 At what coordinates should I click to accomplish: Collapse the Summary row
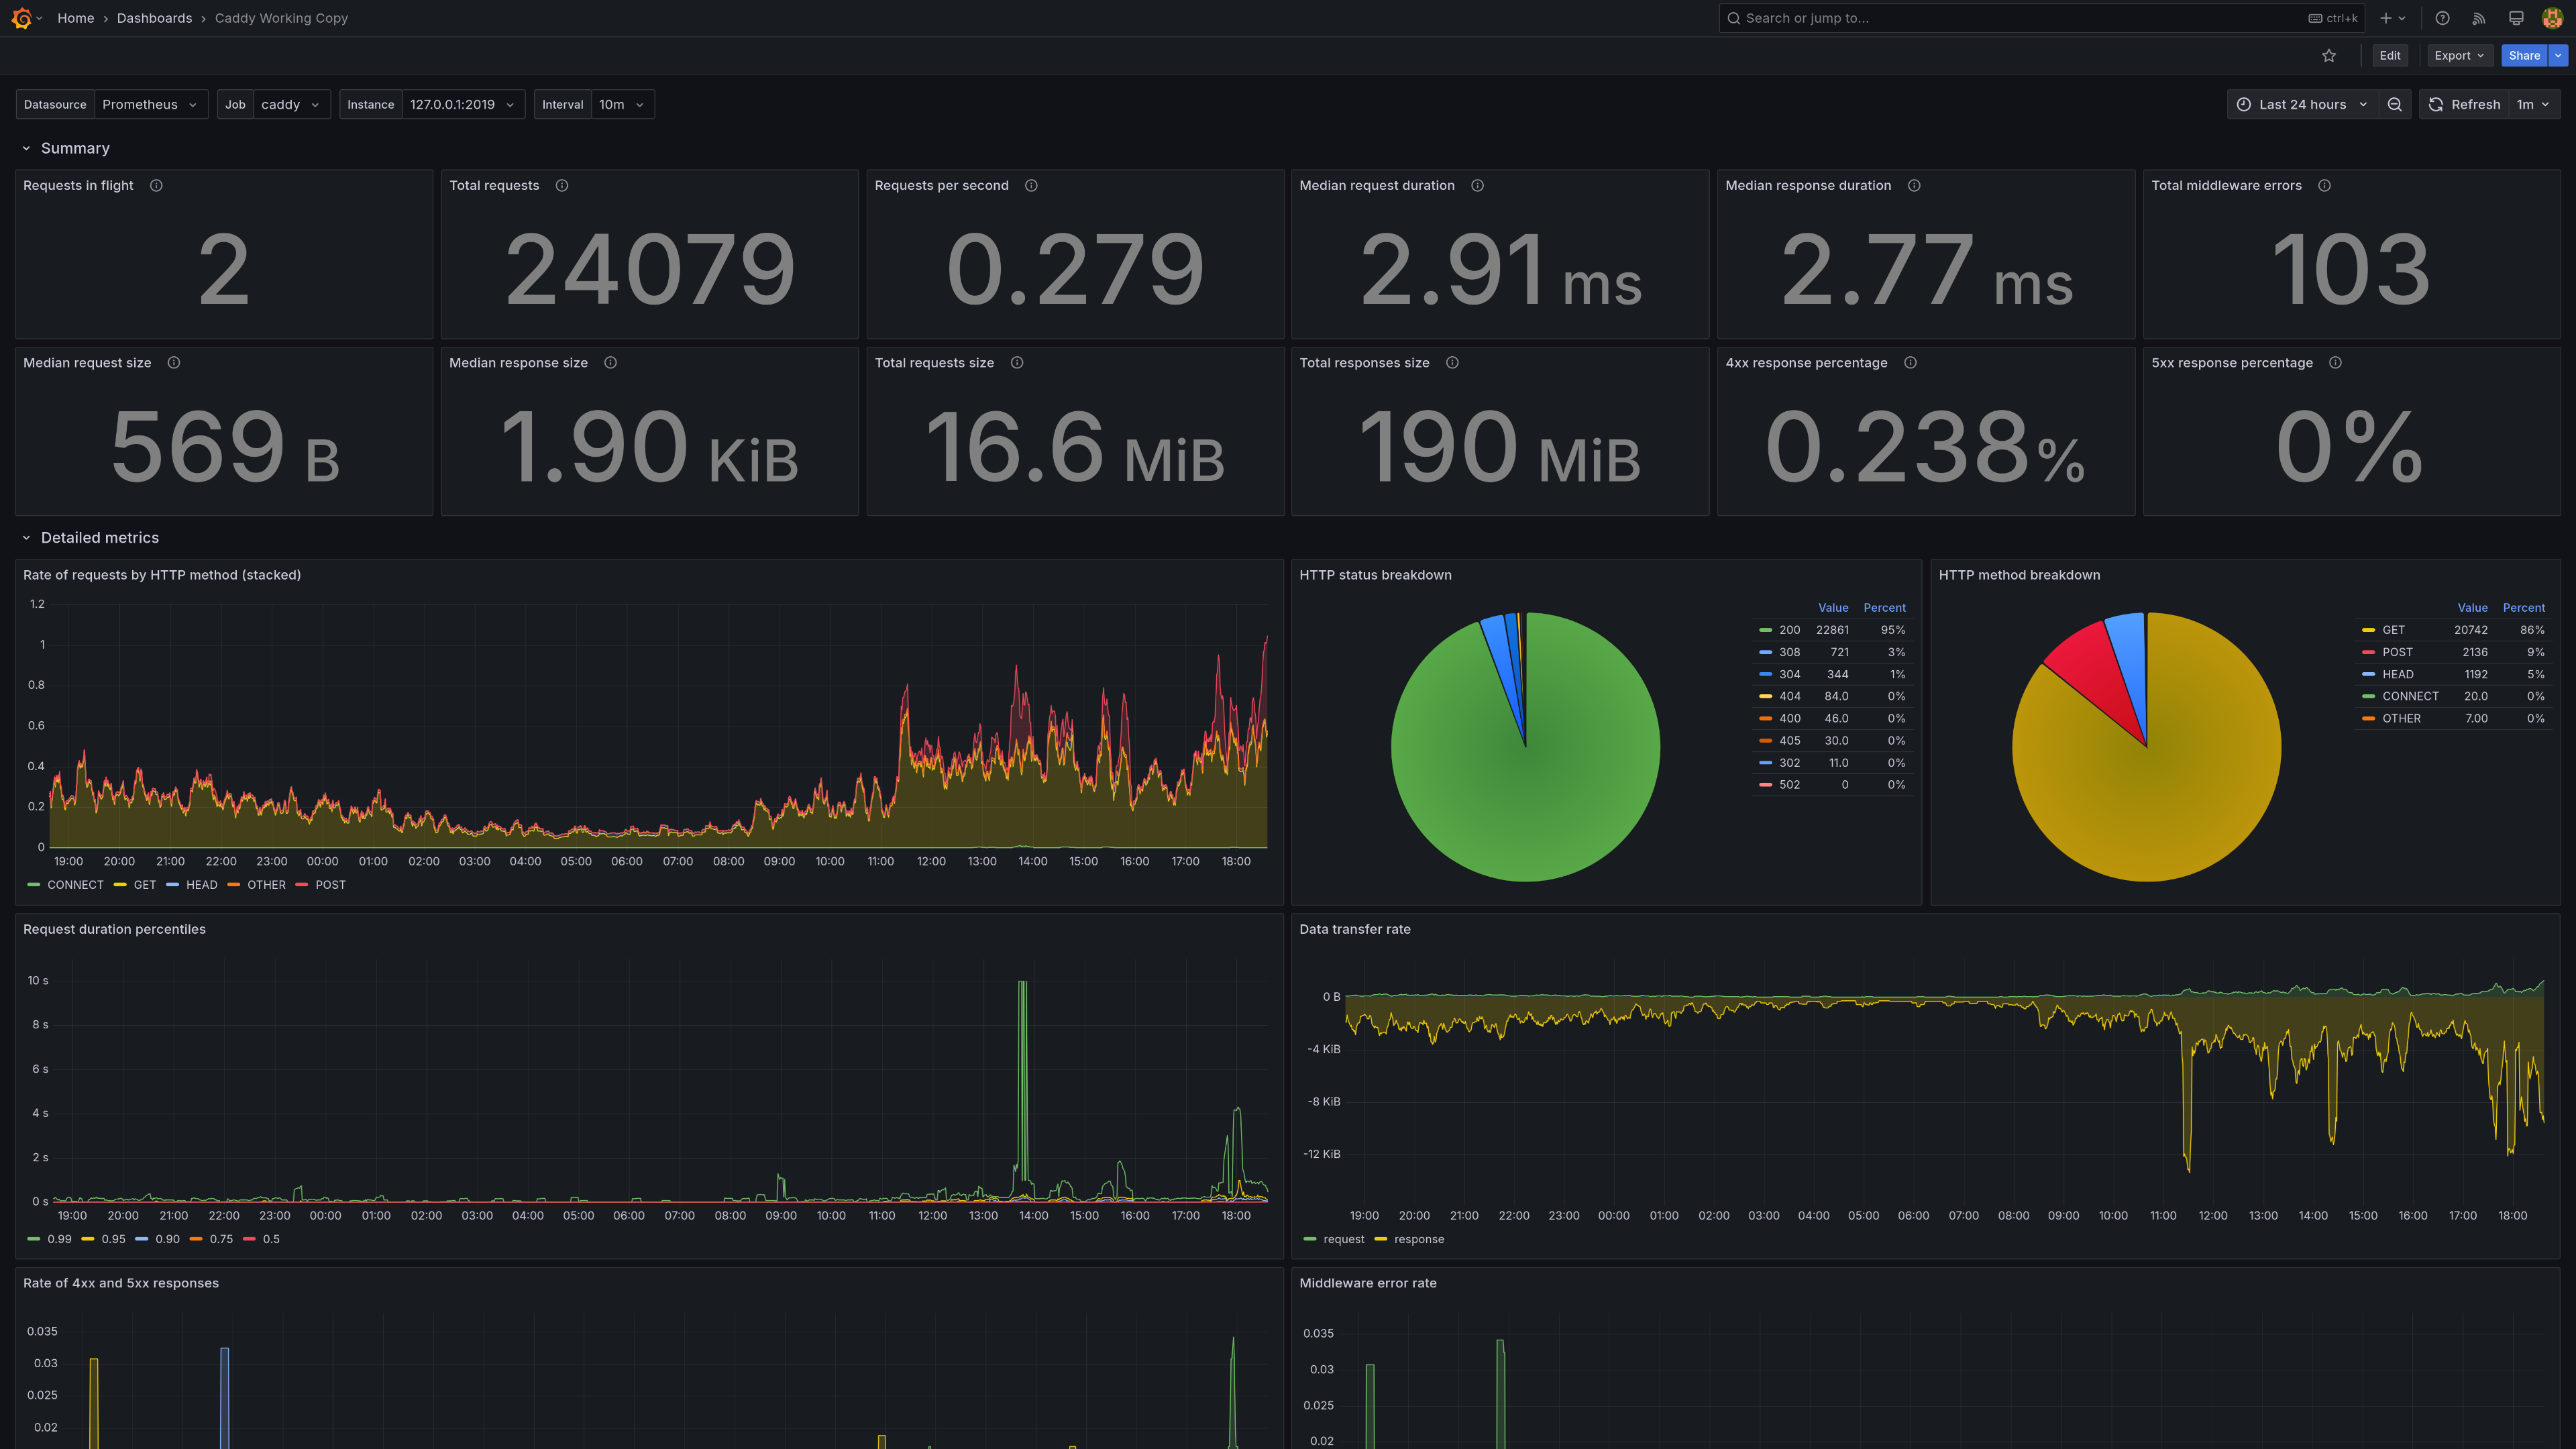[x=74, y=148]
